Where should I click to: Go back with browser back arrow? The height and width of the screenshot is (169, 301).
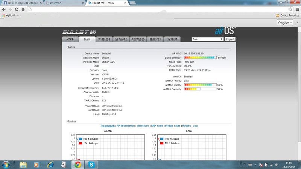tap(4, 9)
